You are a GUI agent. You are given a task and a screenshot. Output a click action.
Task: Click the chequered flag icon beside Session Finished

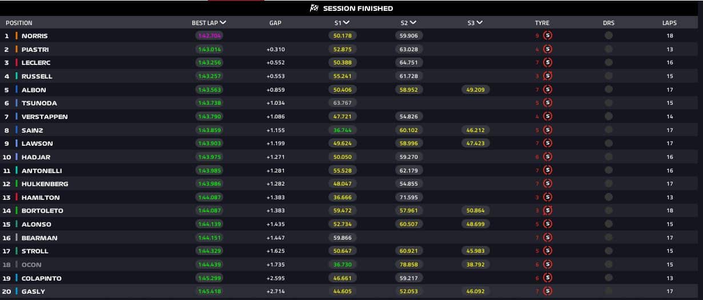[x=314, y=9]
